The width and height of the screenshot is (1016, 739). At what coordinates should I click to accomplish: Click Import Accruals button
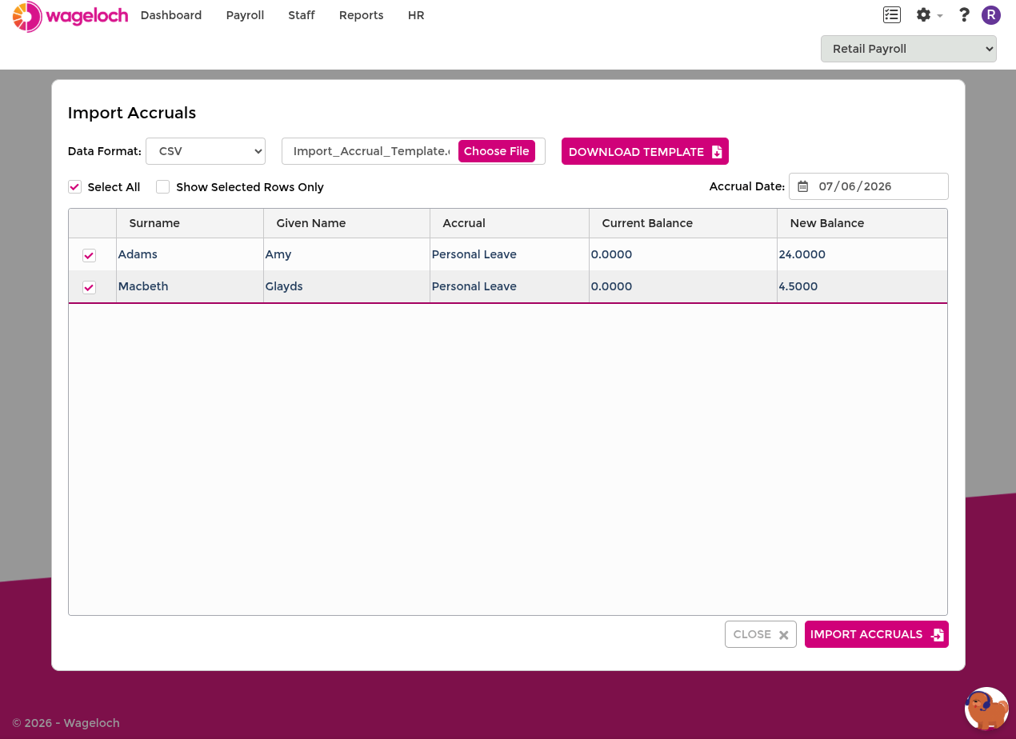[877, 634]
